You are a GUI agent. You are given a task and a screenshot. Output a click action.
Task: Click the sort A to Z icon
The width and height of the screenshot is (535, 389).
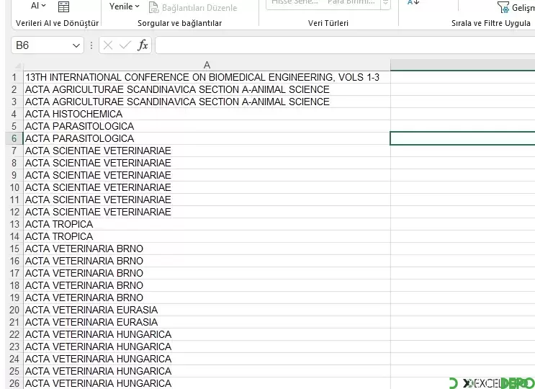(x=413, y=3)
